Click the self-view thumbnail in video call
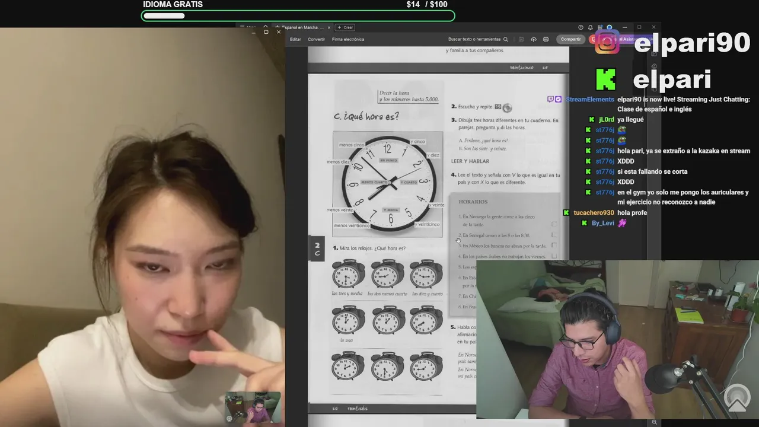This screenshot has height=427, width=759. [253, 407]
